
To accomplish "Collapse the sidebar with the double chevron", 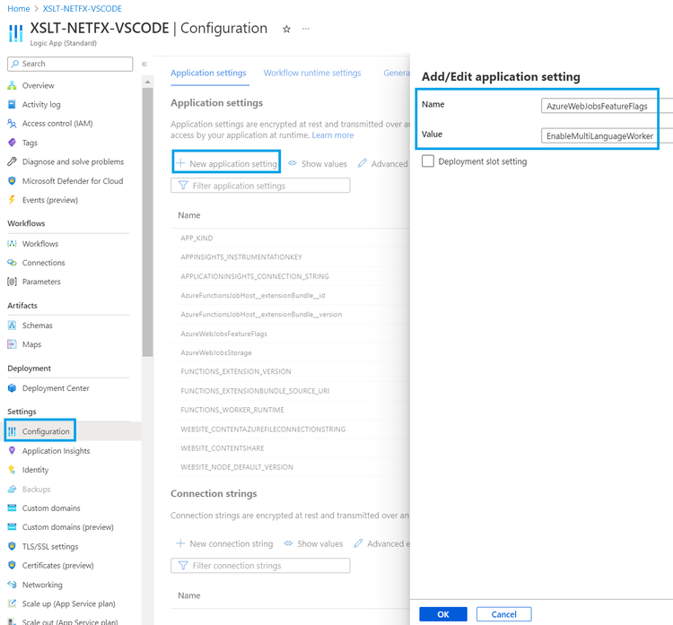I will [x=144, y=64].
